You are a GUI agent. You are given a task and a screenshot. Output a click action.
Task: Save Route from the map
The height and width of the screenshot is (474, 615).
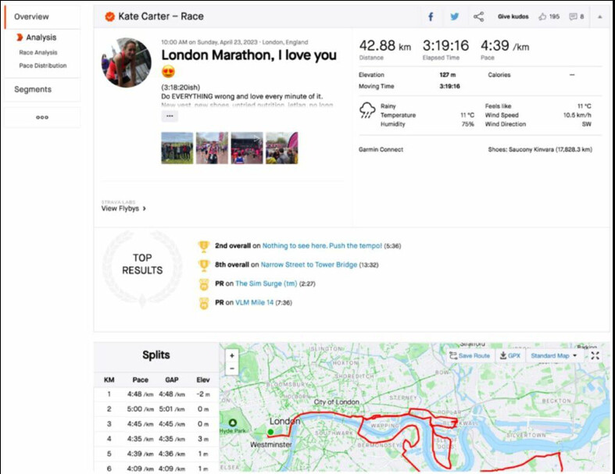pos(470,355)
